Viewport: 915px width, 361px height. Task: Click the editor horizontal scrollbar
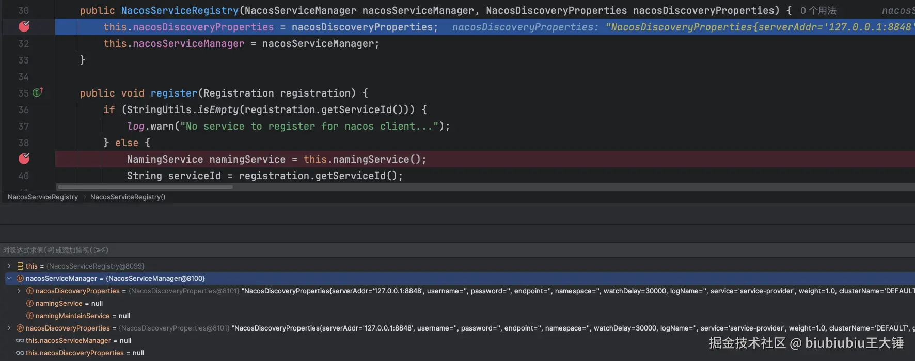tap(145, 187)
